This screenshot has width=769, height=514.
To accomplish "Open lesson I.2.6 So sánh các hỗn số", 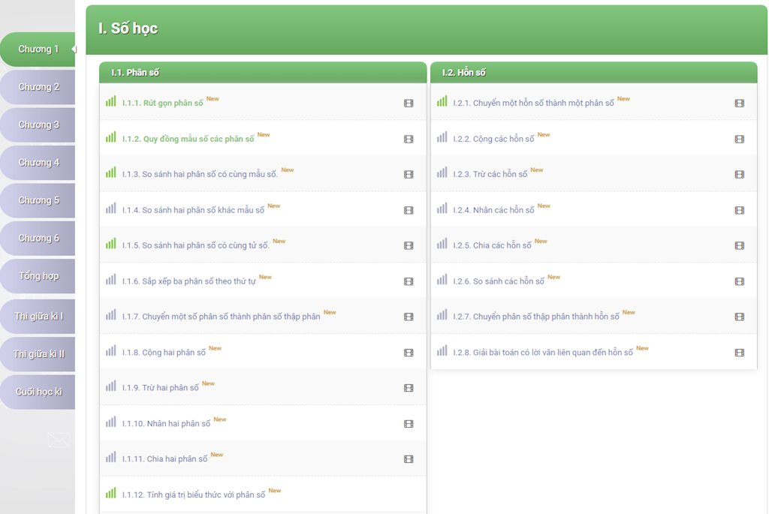I will pos(499,281).
